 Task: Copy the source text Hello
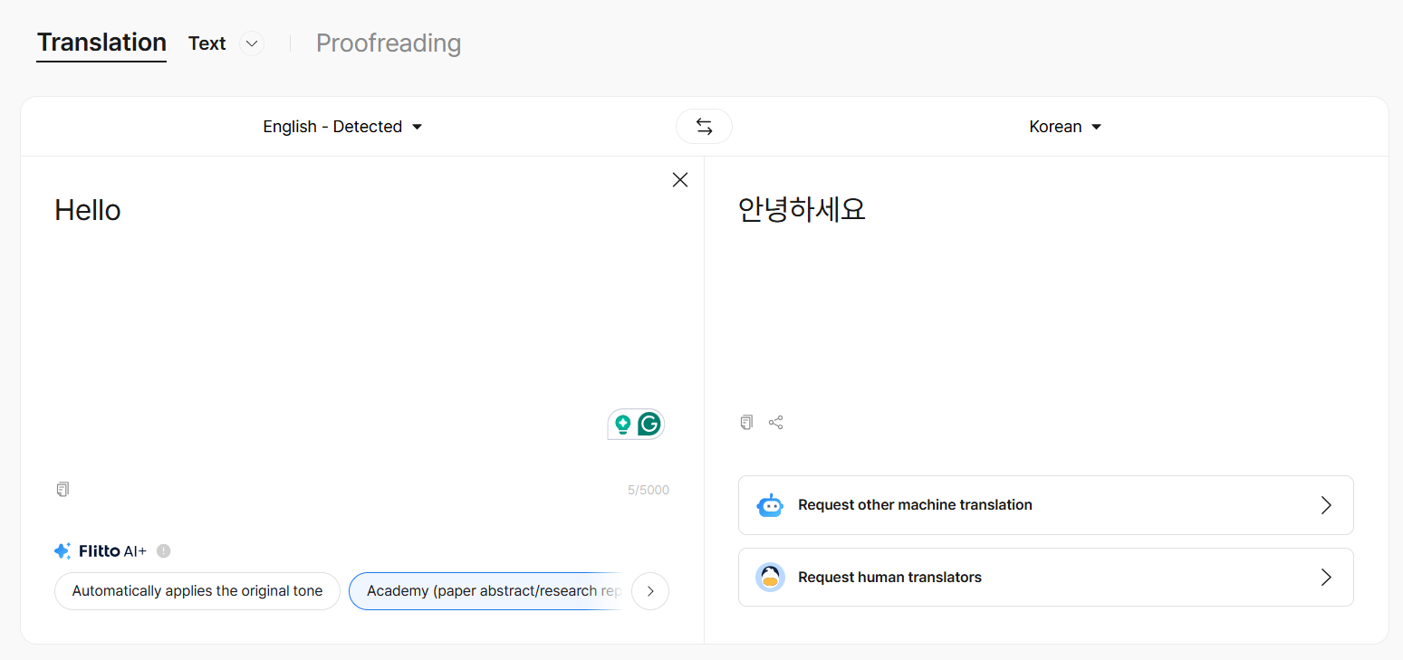[62, 490]
